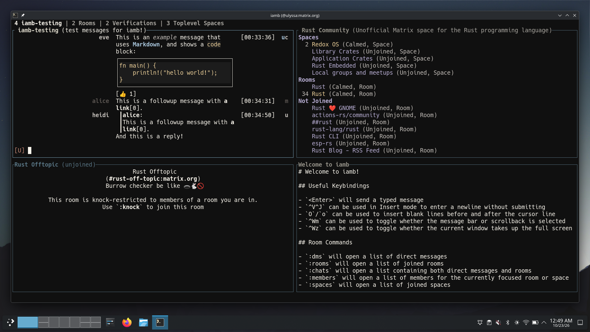The width and height of the screenshot is (590, 332).
Task: Launch Firefox from the taskbar
Action: click(127, 322)
